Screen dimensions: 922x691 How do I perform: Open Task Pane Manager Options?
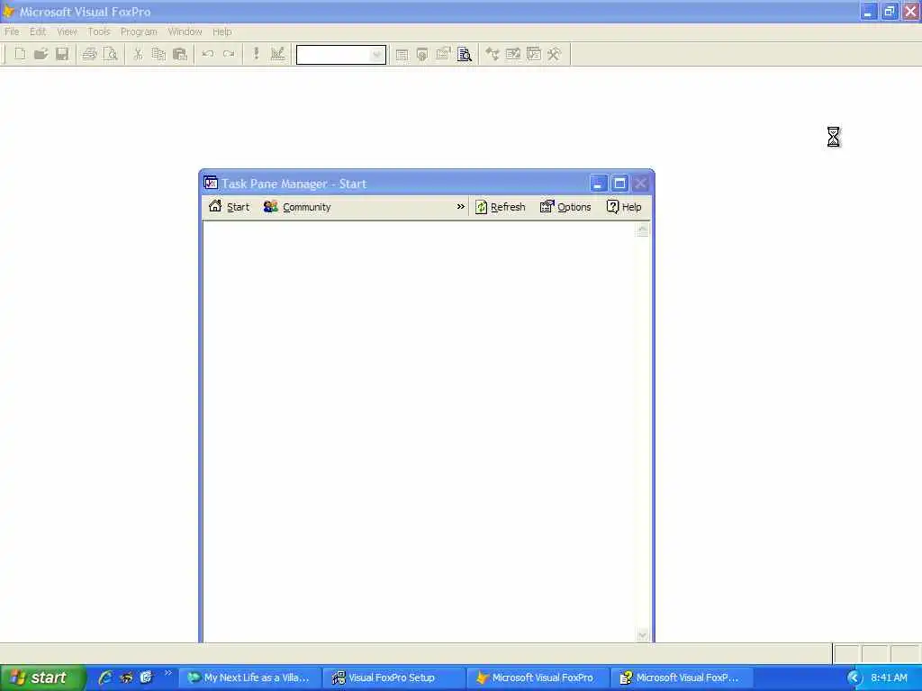pyautogui.click(x=565, y=207)
